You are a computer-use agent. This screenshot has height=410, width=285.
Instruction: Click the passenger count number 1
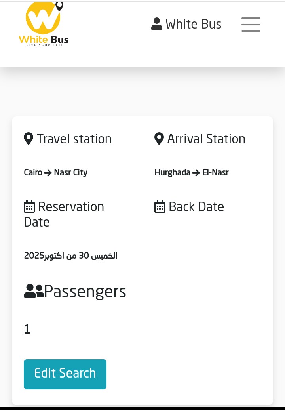click(27, 329)
